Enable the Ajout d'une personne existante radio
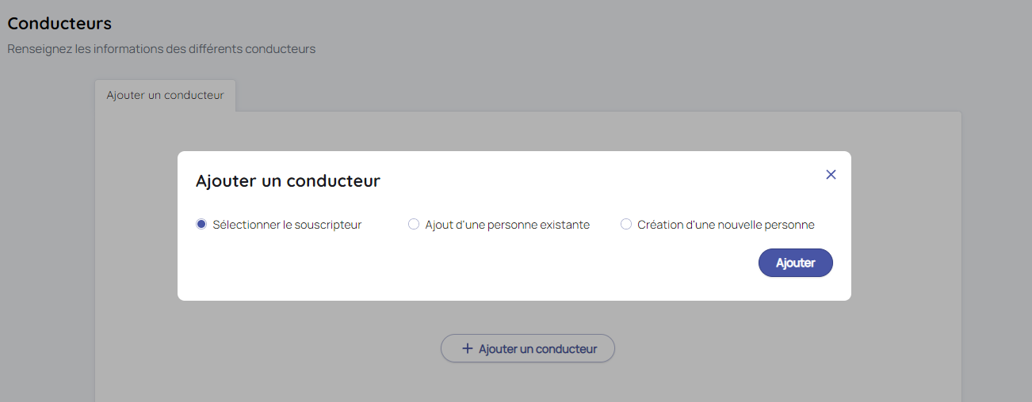 (x=413, y=225)
